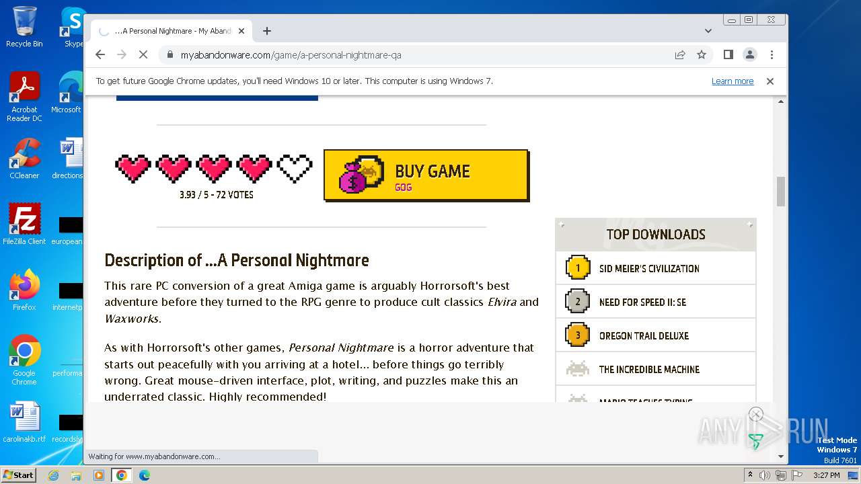
Task: Click the 'TOP DOWNLOADS' panel heading
Action: [656, 235]
